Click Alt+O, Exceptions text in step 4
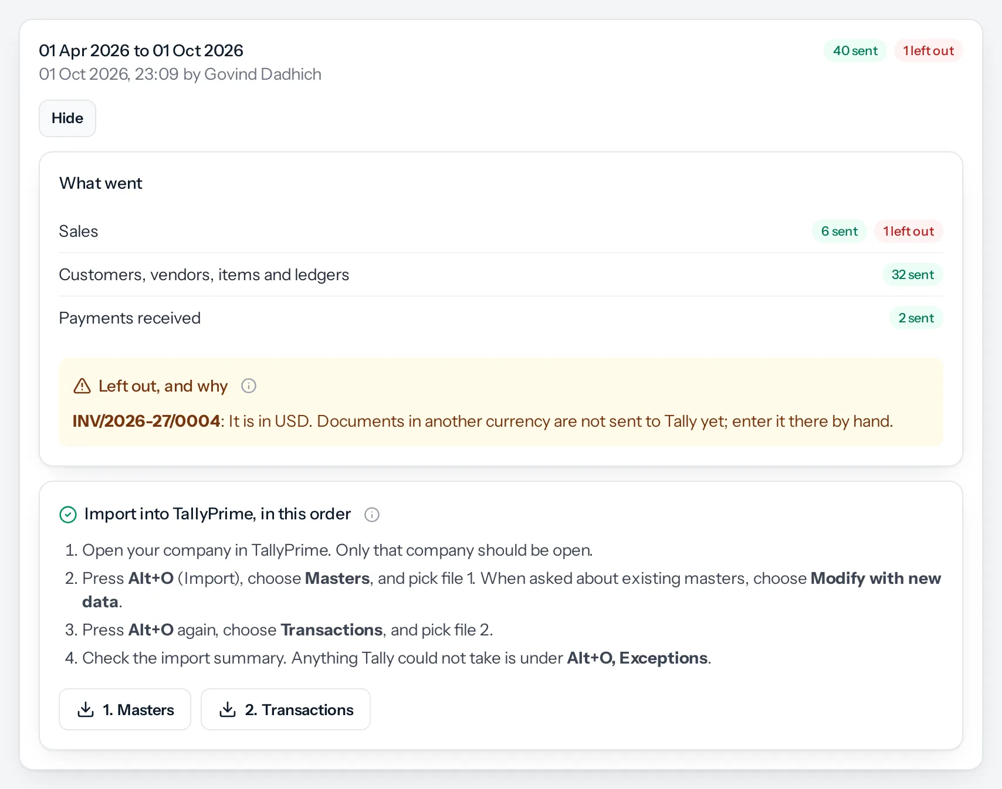Screen dimensions: 1002x789 tap(637, 658)
